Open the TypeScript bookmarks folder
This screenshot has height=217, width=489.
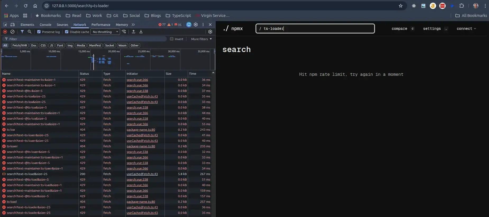pos(178,16)
